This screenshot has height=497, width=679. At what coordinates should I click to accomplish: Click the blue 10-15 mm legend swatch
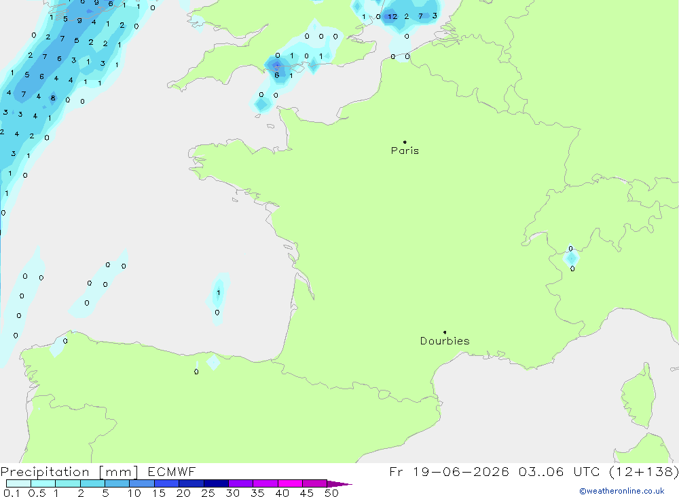pyautogui.click(x=142, y=483)
